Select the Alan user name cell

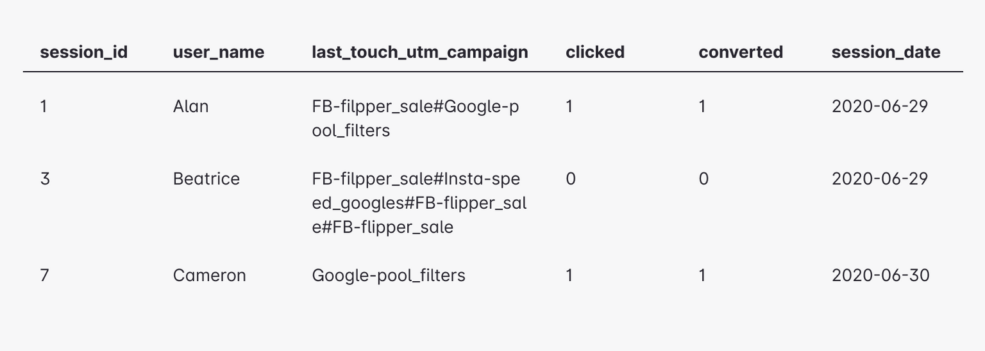[190, 106]
